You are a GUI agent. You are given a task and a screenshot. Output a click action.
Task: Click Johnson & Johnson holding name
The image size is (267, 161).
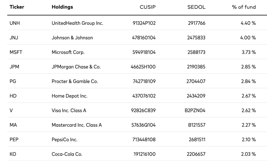(72, 38)
